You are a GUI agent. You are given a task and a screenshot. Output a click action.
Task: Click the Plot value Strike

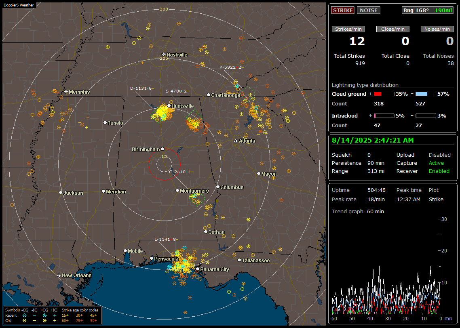[x=436, y=199]
